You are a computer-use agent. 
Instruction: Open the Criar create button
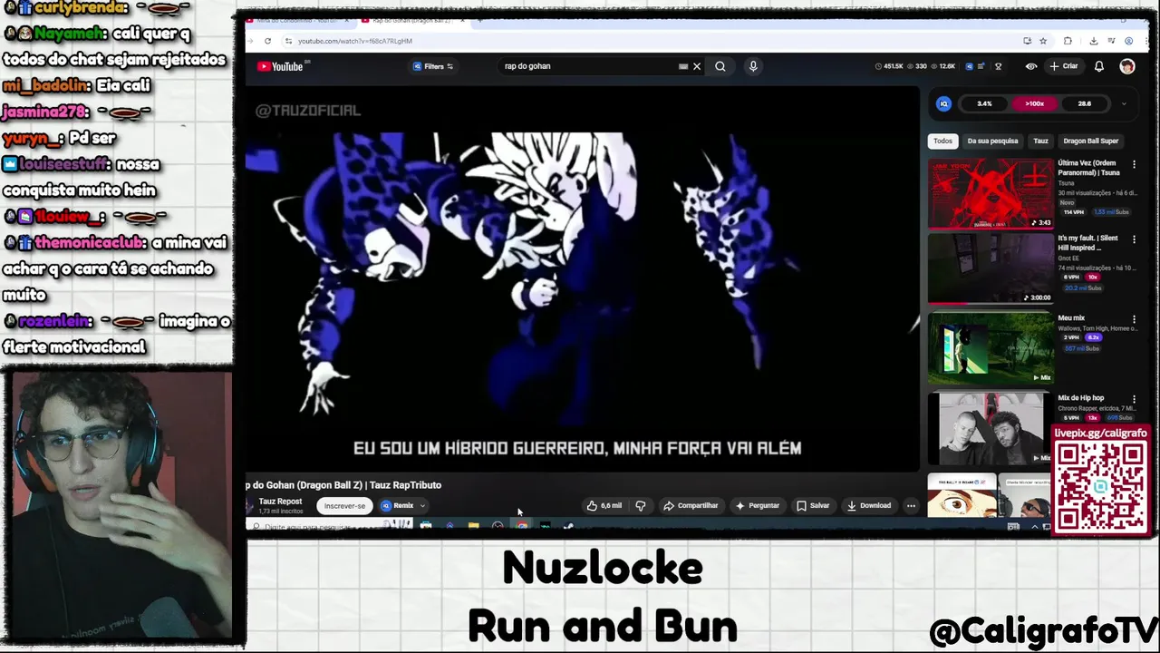pos(1064,66)
